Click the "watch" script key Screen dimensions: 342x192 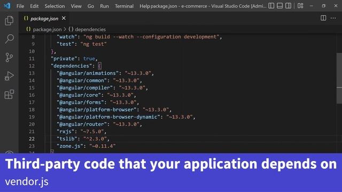pos(67,37)
